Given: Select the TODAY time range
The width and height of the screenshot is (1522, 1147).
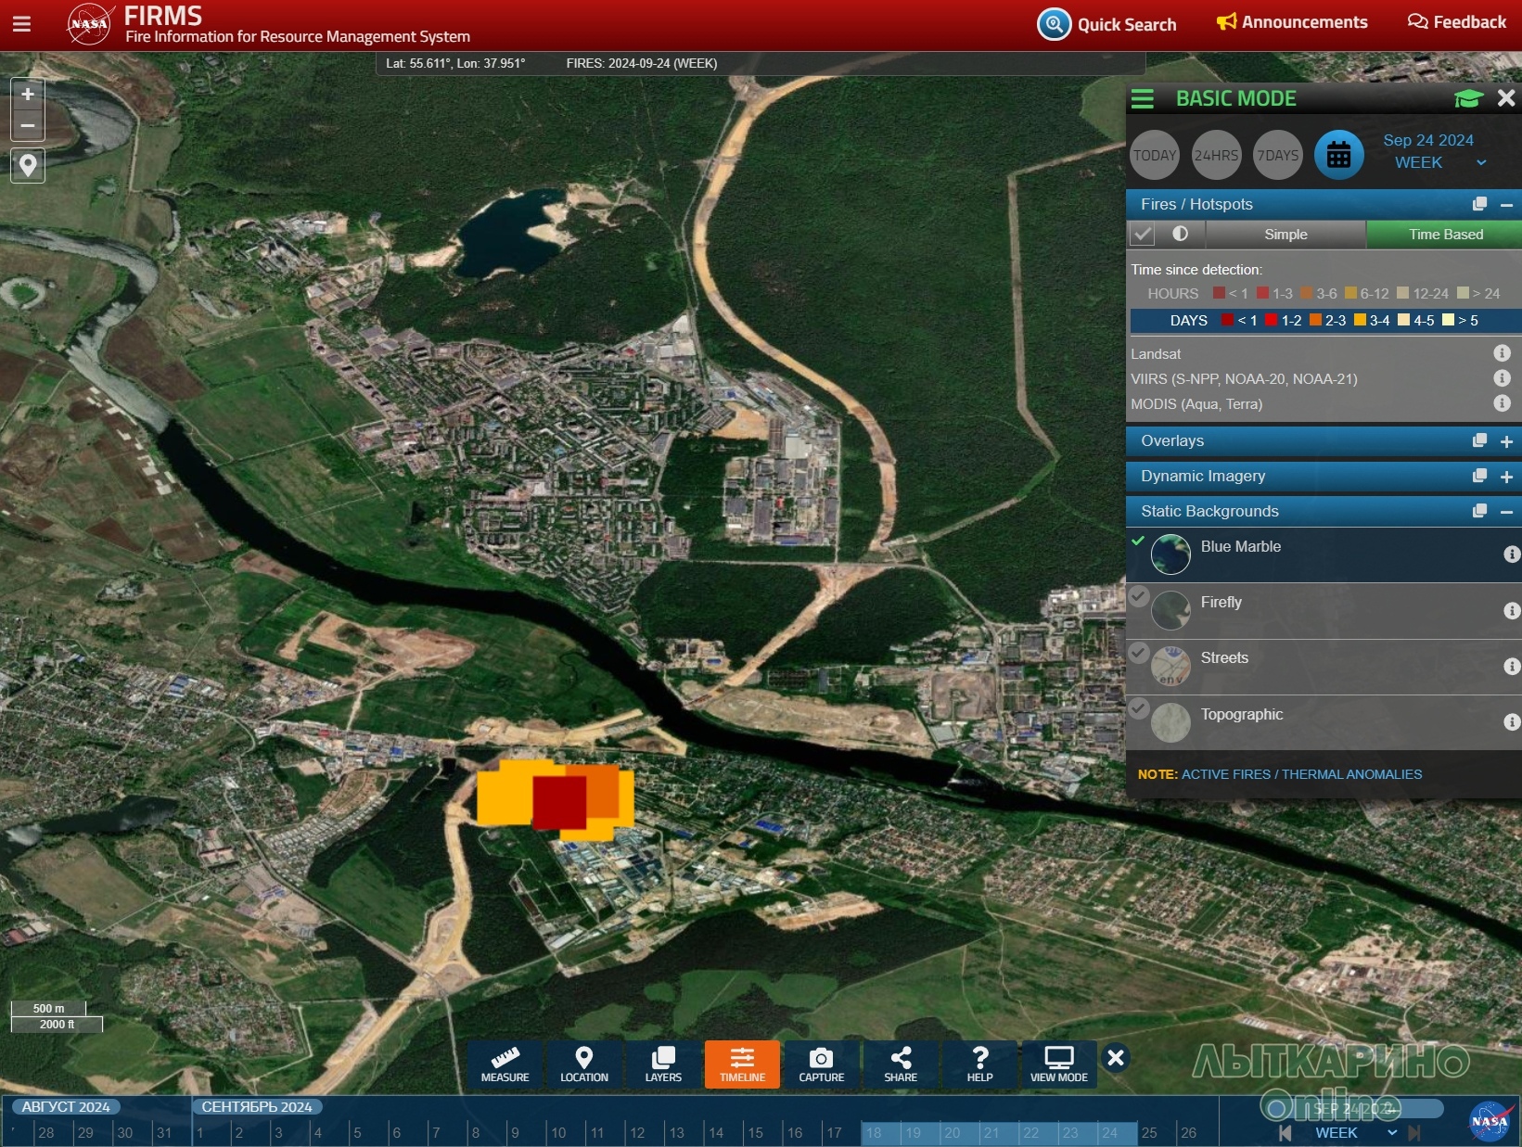Looking at the screenshot, I should 1155,156.
